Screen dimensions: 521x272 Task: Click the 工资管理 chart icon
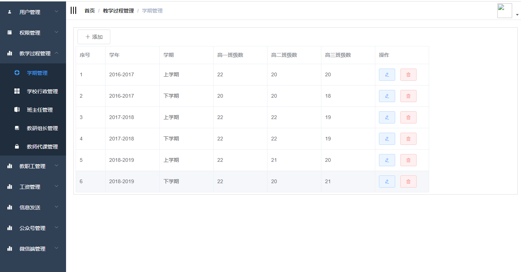coord(10,186)
